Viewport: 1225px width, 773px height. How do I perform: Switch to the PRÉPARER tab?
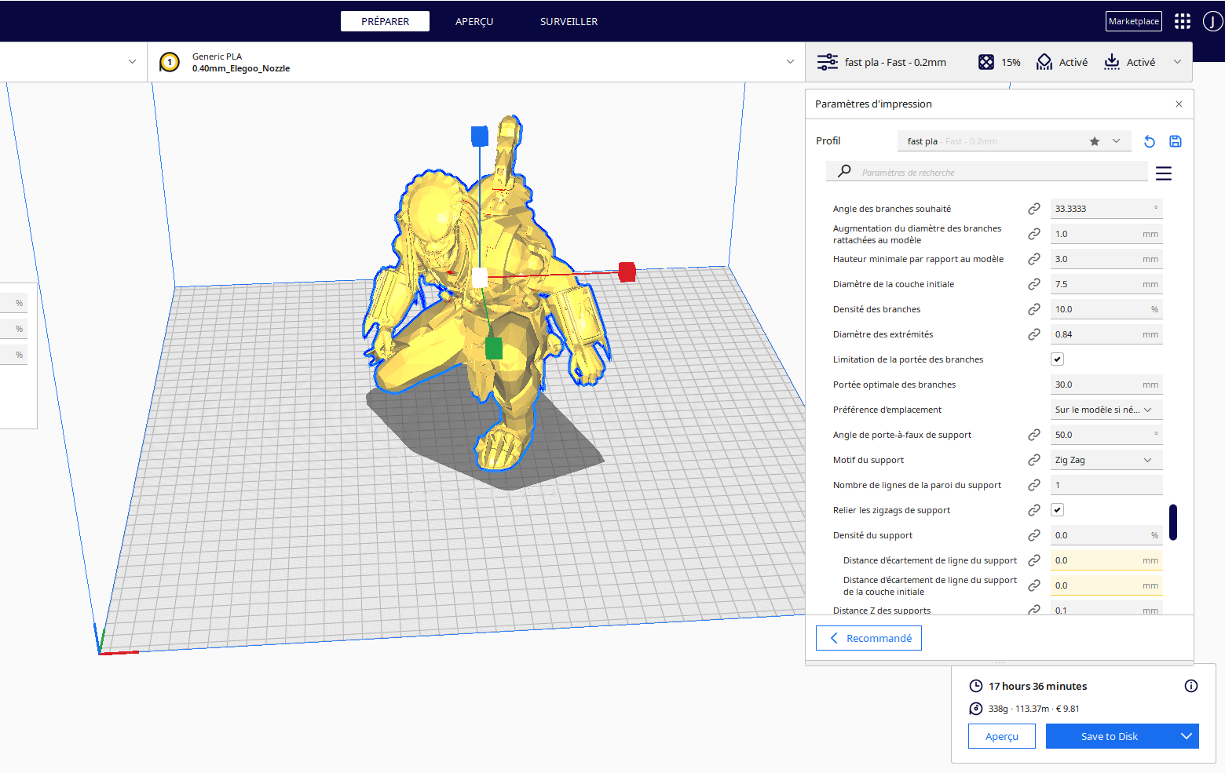click(385, 21)
